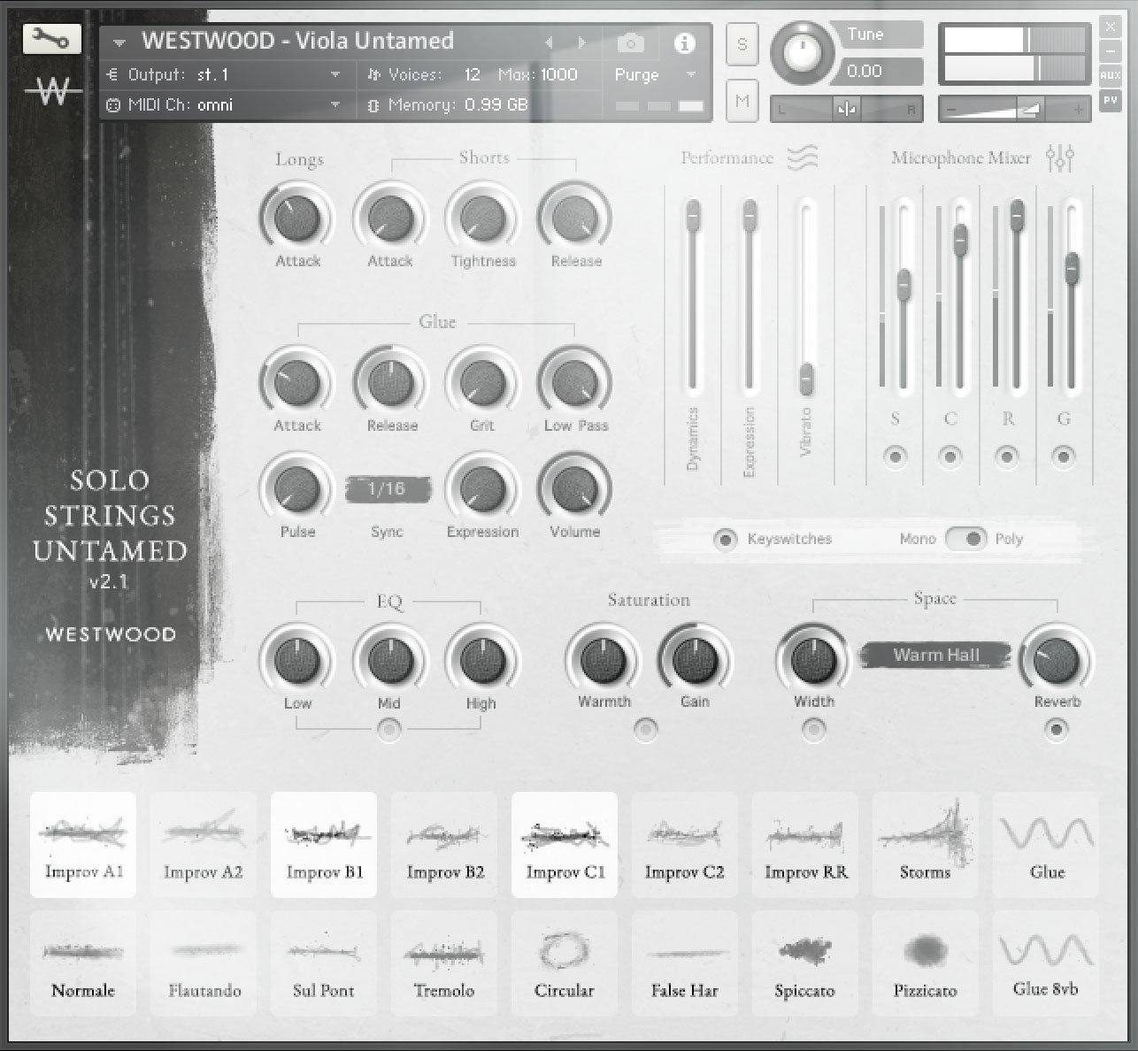Select the Improv RR articulation
Viewport: 1138px width, 1051px height.
[805, 844]
